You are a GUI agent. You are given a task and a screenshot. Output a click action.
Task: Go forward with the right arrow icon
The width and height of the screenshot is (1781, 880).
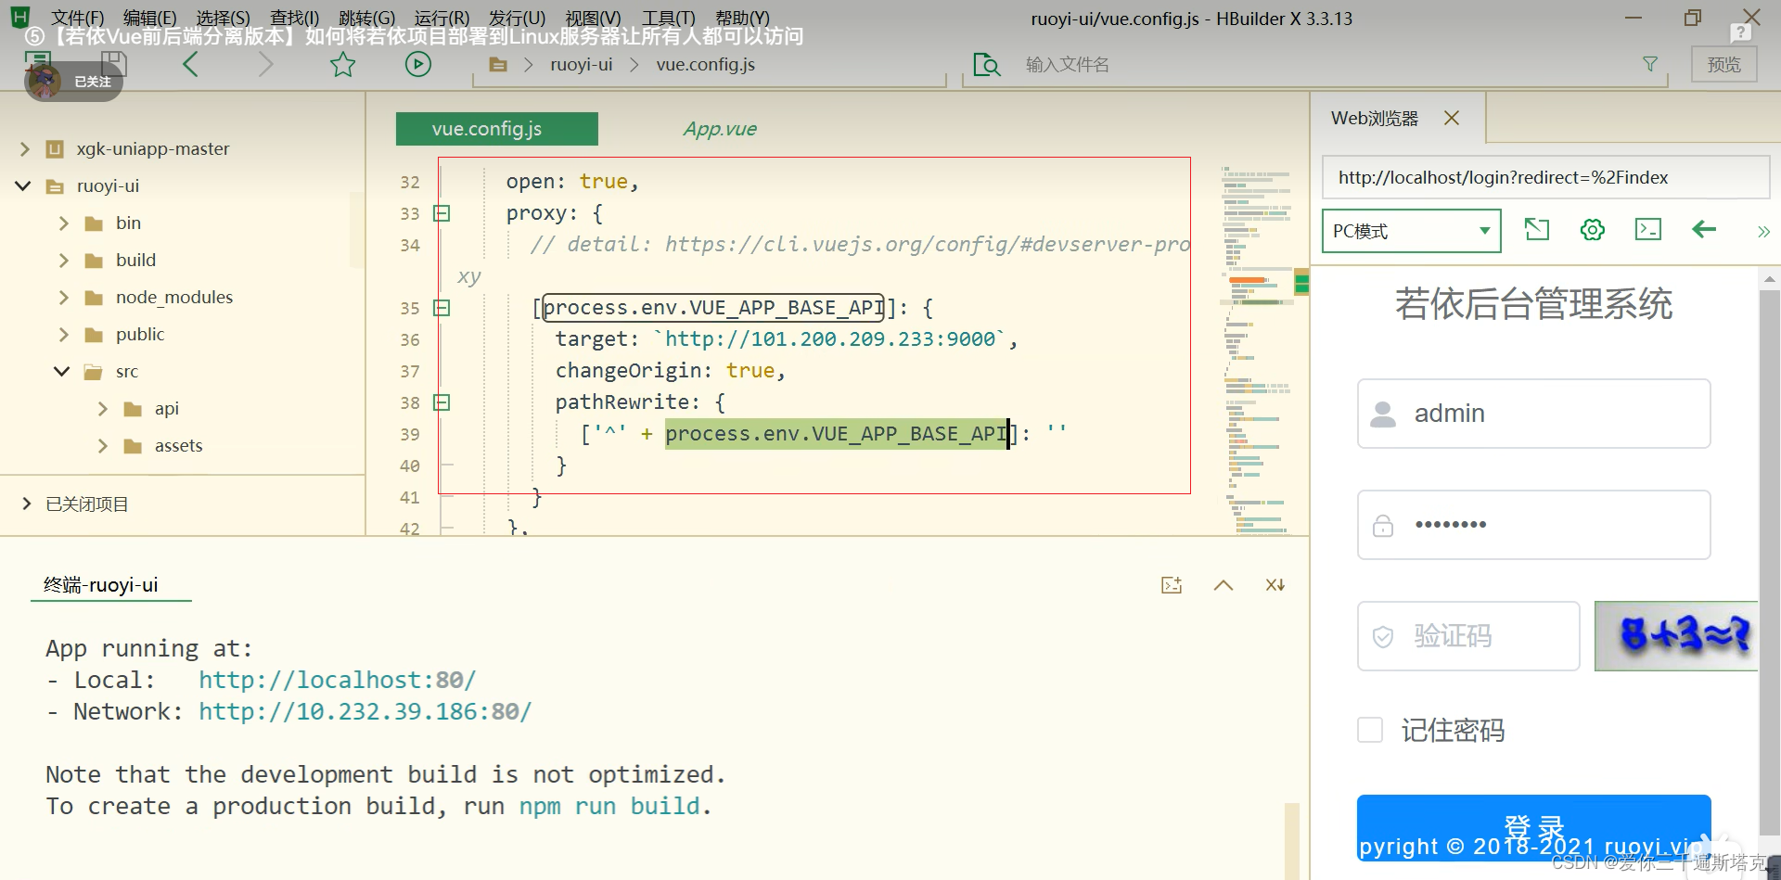tap(265, 64)
